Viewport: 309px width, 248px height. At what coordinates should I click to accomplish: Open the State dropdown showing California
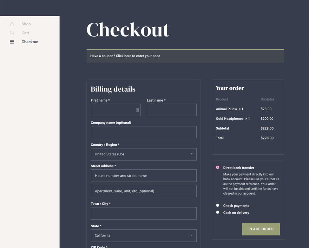pos(143,235)
